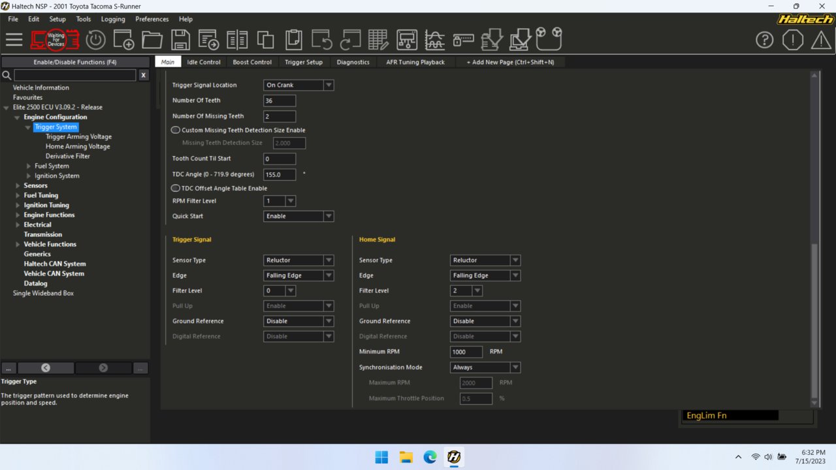Open the Setup menu

(57, 19)
